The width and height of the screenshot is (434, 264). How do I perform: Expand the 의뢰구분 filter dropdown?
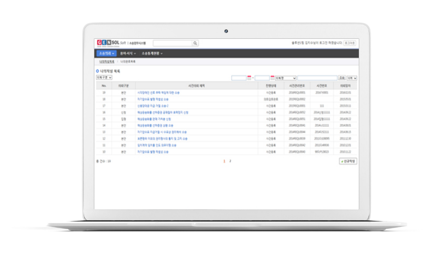pyautogui.click(x=104, y=77)
